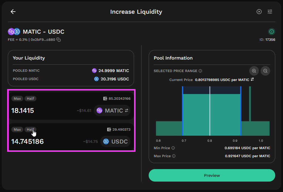This screenshot has width=283, height=192.
Task: Click the USDC icon in Pooled USDC row
Action: pos(96,79)
